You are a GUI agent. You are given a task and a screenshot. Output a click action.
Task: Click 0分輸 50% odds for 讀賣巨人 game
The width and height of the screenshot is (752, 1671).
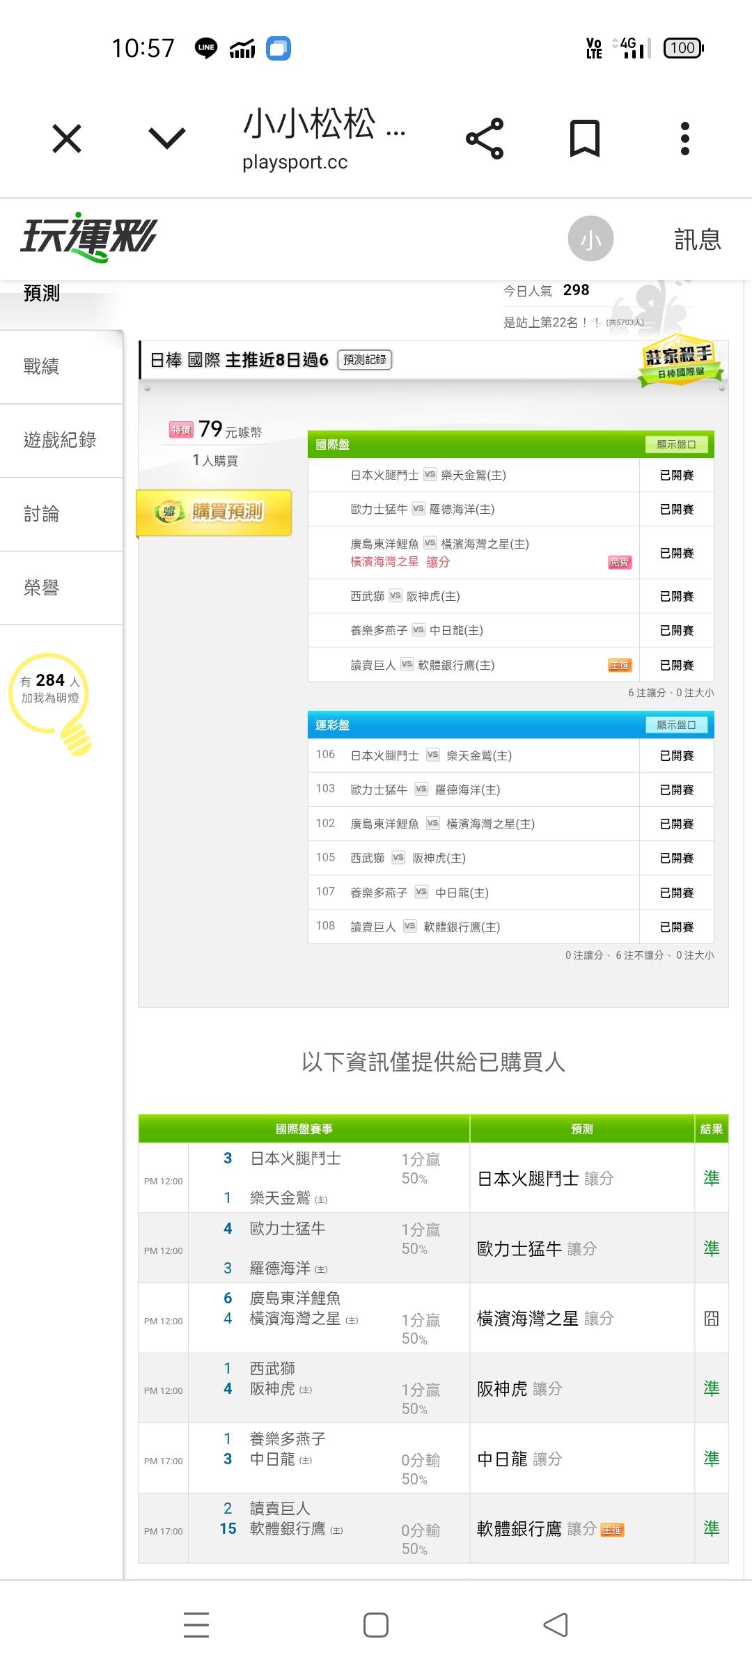(421, 1539)
